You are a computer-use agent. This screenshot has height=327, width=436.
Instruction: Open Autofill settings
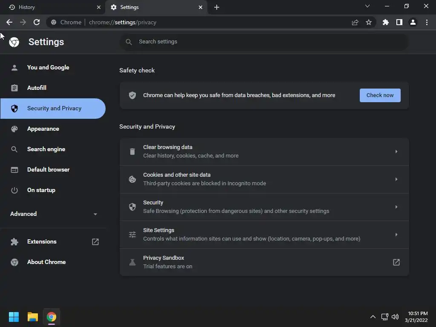coord(53,88)
